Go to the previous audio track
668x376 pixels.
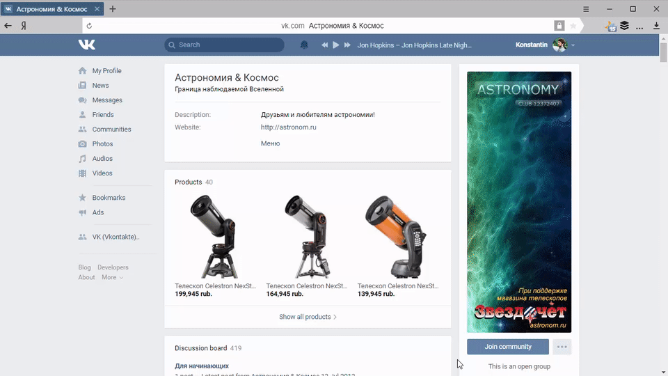(x=324, y=45)
